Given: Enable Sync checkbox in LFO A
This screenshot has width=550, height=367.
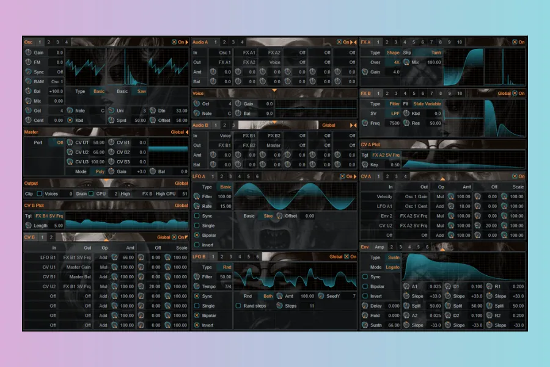Looking at the screenshot, I should (197, 216).
